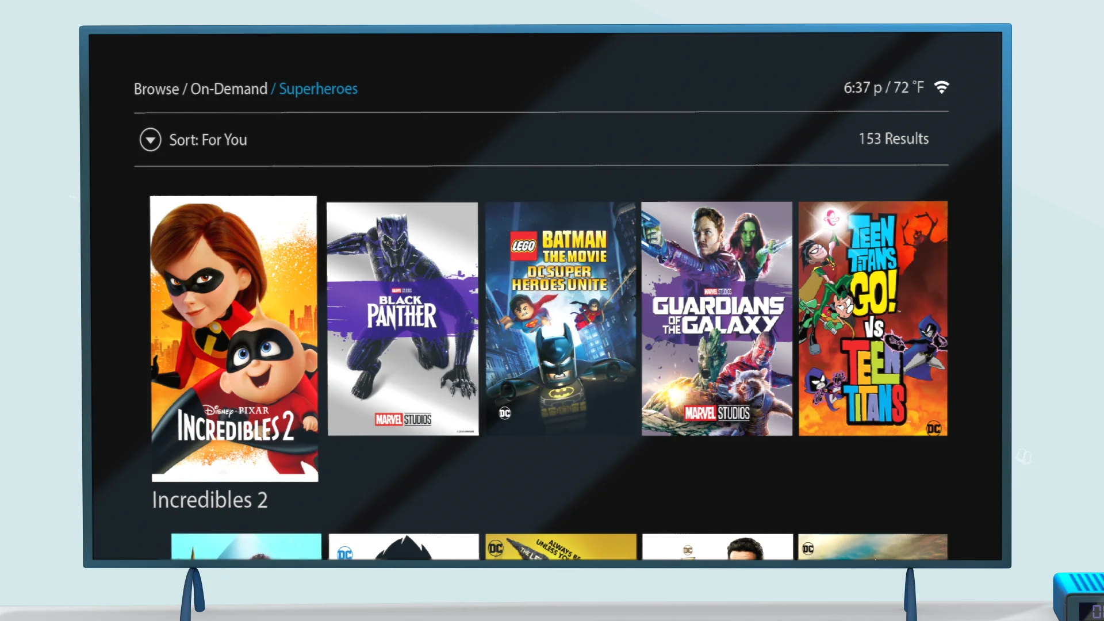Click the Marvel Studios banner on Guardians poster
Image resolution: width=1104 pixels, height=621 pixels.
(716, 412)
